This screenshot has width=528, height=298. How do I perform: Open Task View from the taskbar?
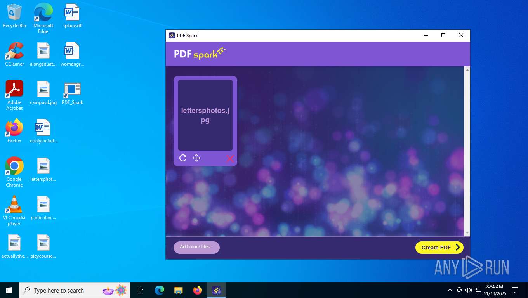[x=140, y=290]
